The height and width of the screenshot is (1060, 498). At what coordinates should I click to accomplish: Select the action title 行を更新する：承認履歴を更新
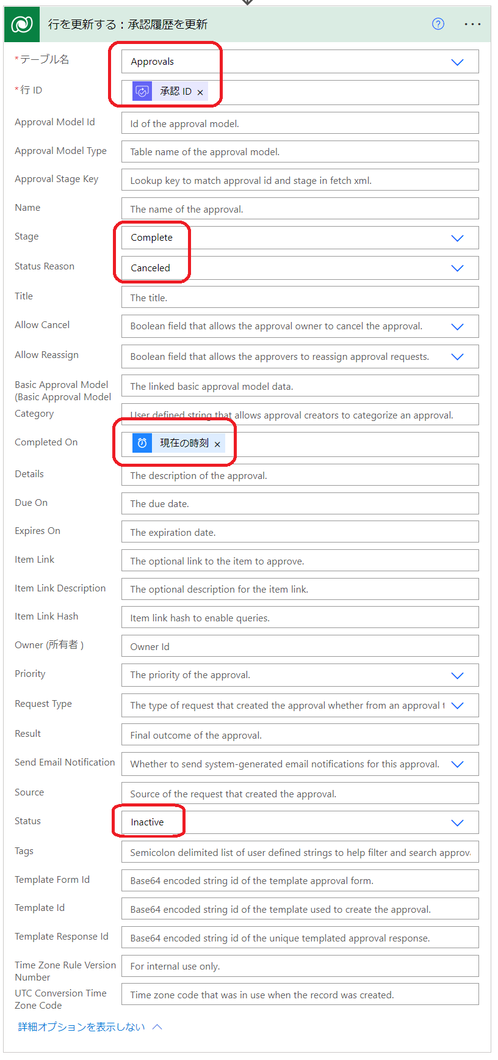[128, 24]
